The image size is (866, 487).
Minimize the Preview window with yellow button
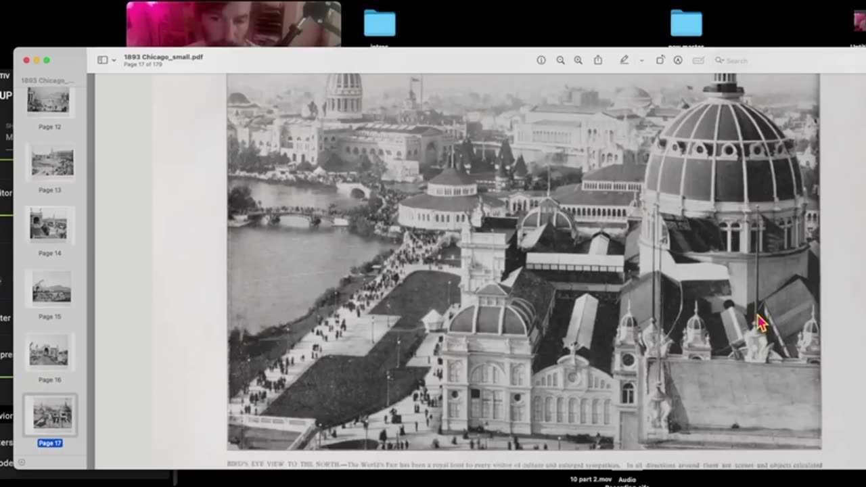coord(37,60)
